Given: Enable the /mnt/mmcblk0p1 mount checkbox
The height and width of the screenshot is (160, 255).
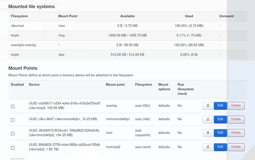Looking at the screenshot, I should click(x=13, y=120).
